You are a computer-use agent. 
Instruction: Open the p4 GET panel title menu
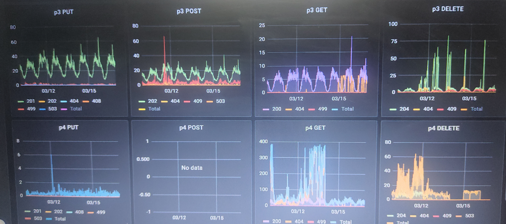(x=315, y=128)
